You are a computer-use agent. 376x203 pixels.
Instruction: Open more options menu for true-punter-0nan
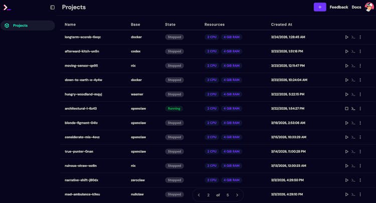coord(360,151)
